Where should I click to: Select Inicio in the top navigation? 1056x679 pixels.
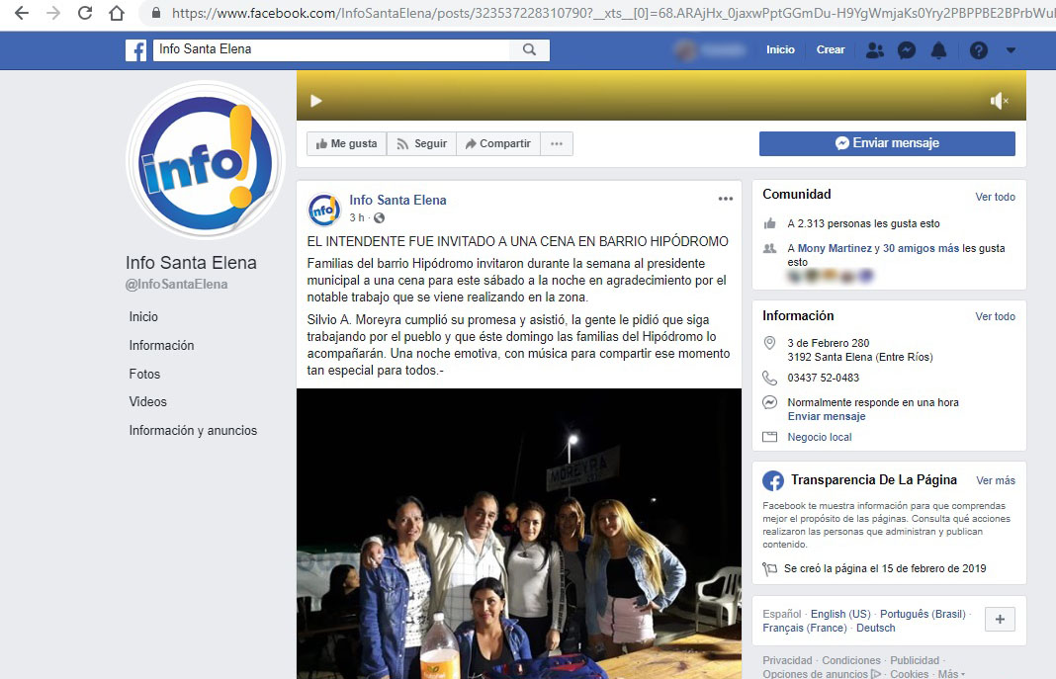point(780,48)
